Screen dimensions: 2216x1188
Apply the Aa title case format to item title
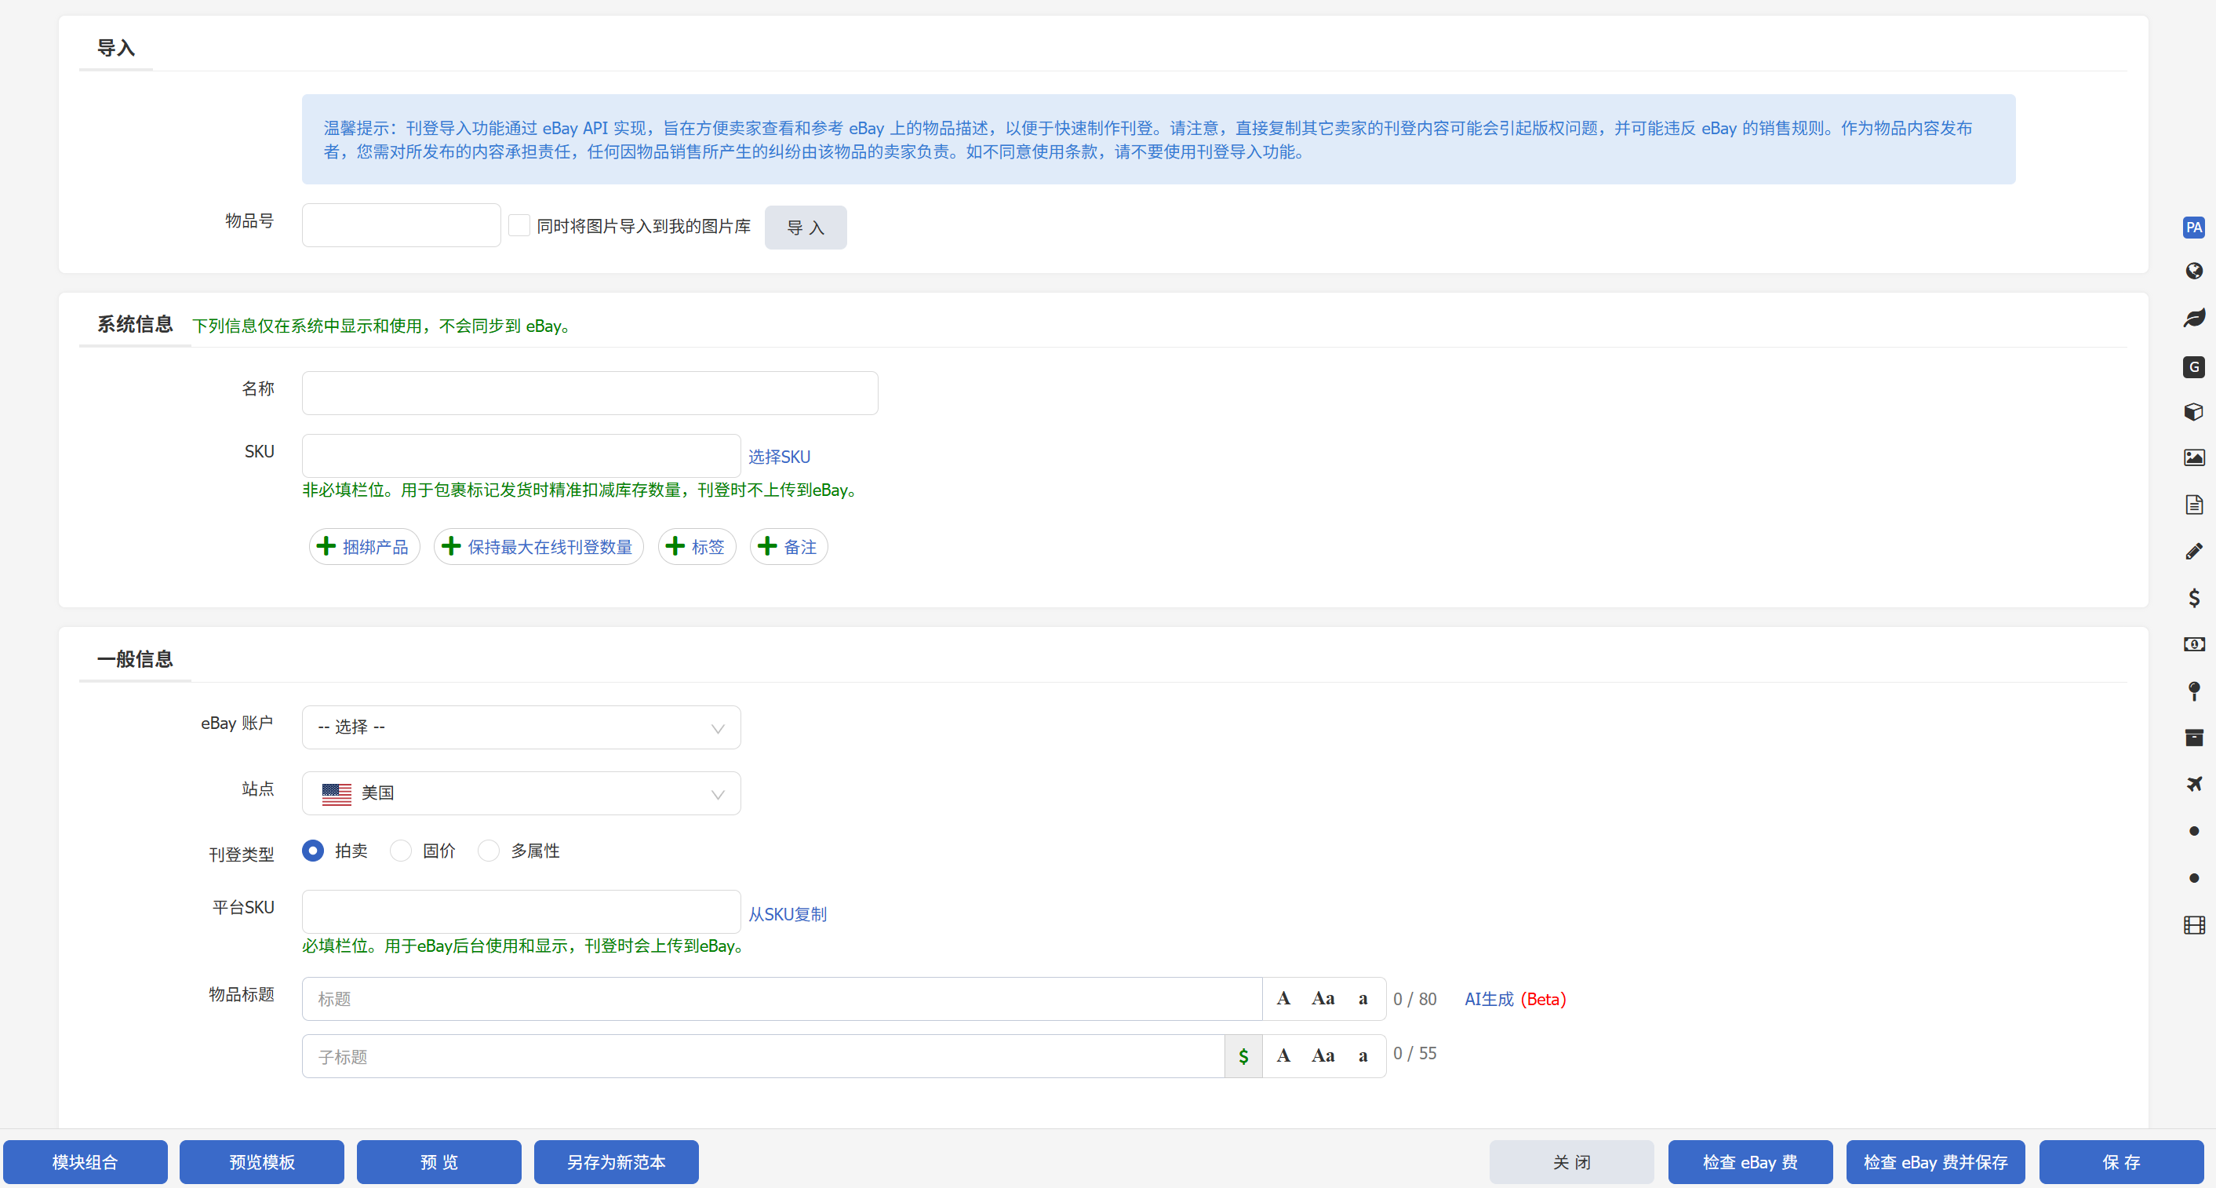coord(1323,999)
